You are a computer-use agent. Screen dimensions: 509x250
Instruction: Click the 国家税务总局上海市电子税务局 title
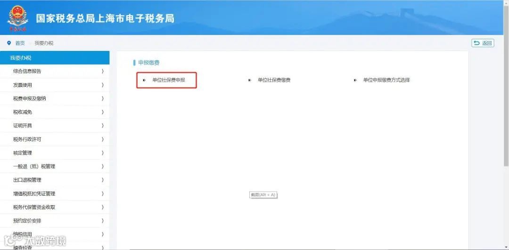coord(105,18)
